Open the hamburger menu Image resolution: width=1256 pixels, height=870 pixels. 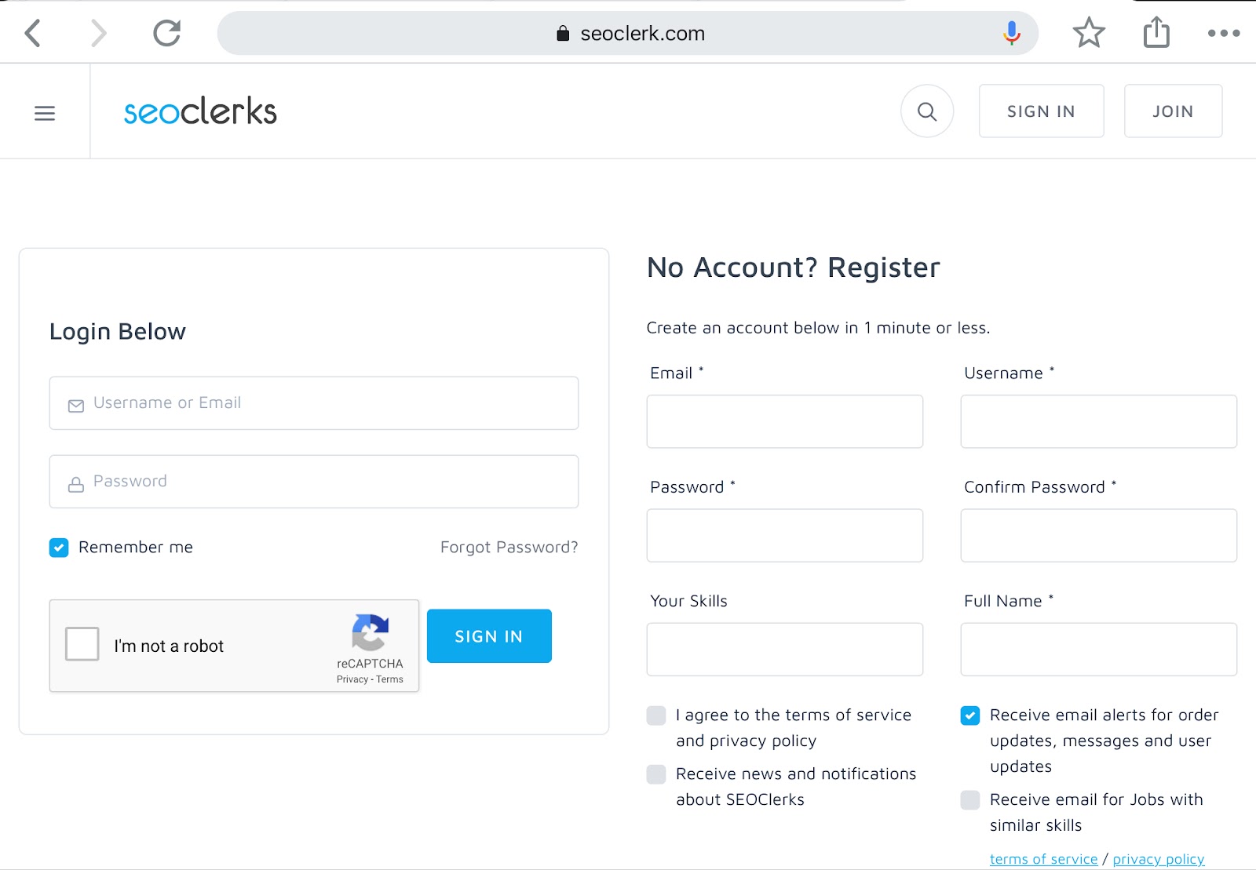tap(45, 113)
